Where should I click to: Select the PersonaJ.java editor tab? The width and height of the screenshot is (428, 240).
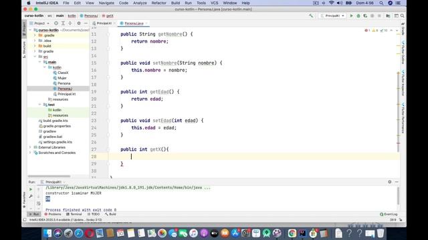134,23
